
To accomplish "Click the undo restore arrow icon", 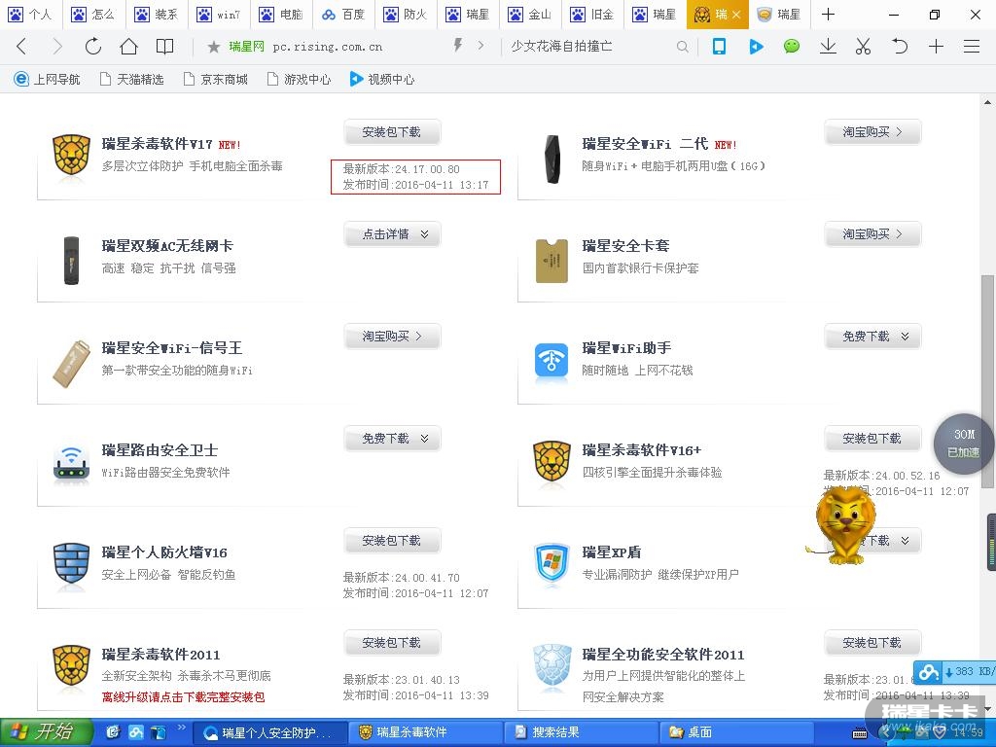I will (900, 46).
